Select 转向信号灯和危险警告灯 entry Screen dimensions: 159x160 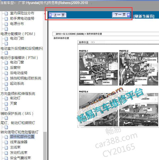click(x=19, y=132)
